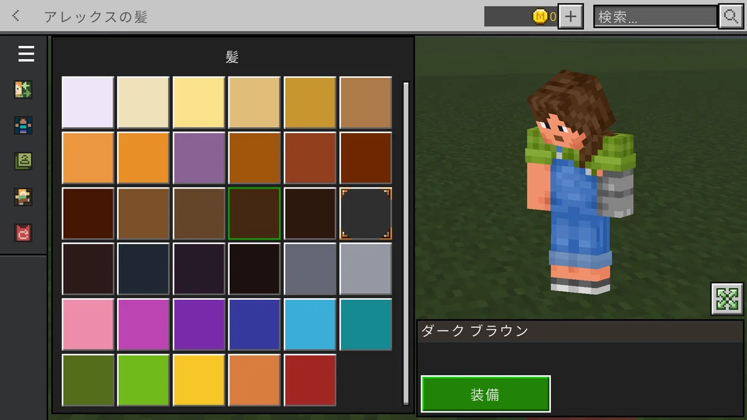The width and height of the screenshot is (747, 420).
Task: Choose the magenta hair color swatch
Action: [x=143, y=324]
